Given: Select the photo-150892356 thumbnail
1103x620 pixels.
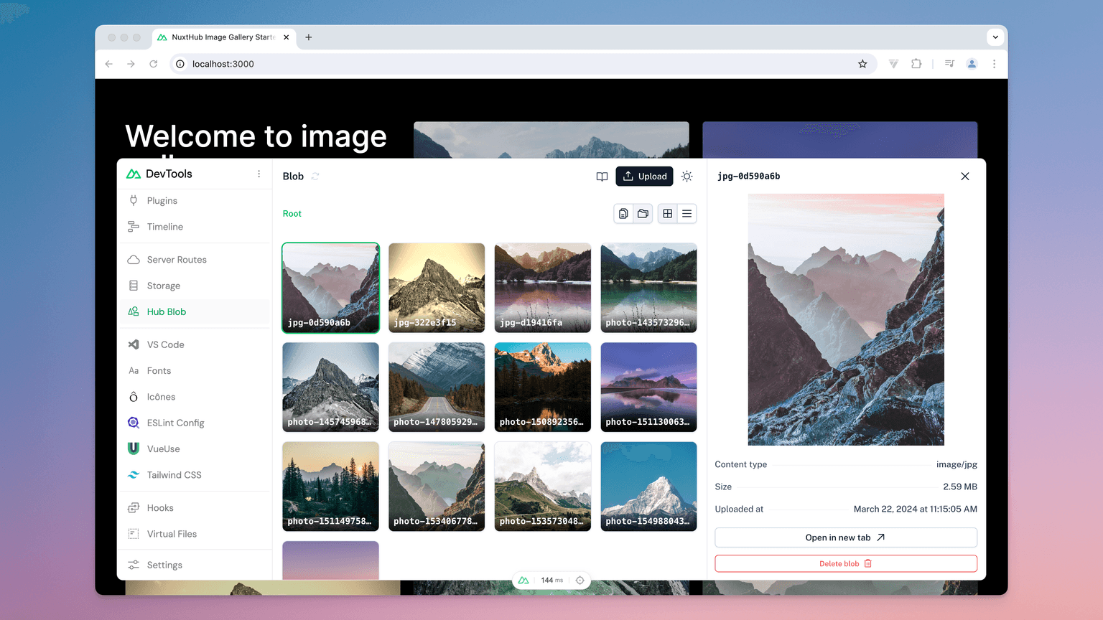Looking at the screenshot, I should pyautogui.click(x=542, y=387).
